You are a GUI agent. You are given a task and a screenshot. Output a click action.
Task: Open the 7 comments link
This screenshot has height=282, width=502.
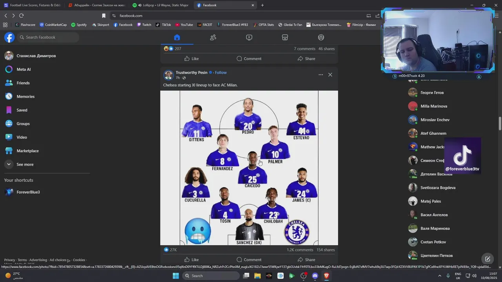click(305, 49)
